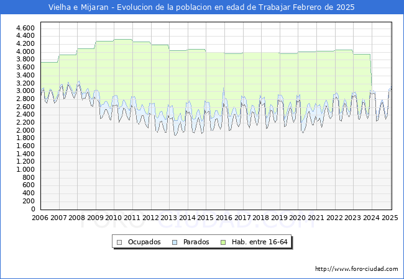404x279 pixels.
Task: Click the 2006 x-axis label
Action: [x=40, y=218]
